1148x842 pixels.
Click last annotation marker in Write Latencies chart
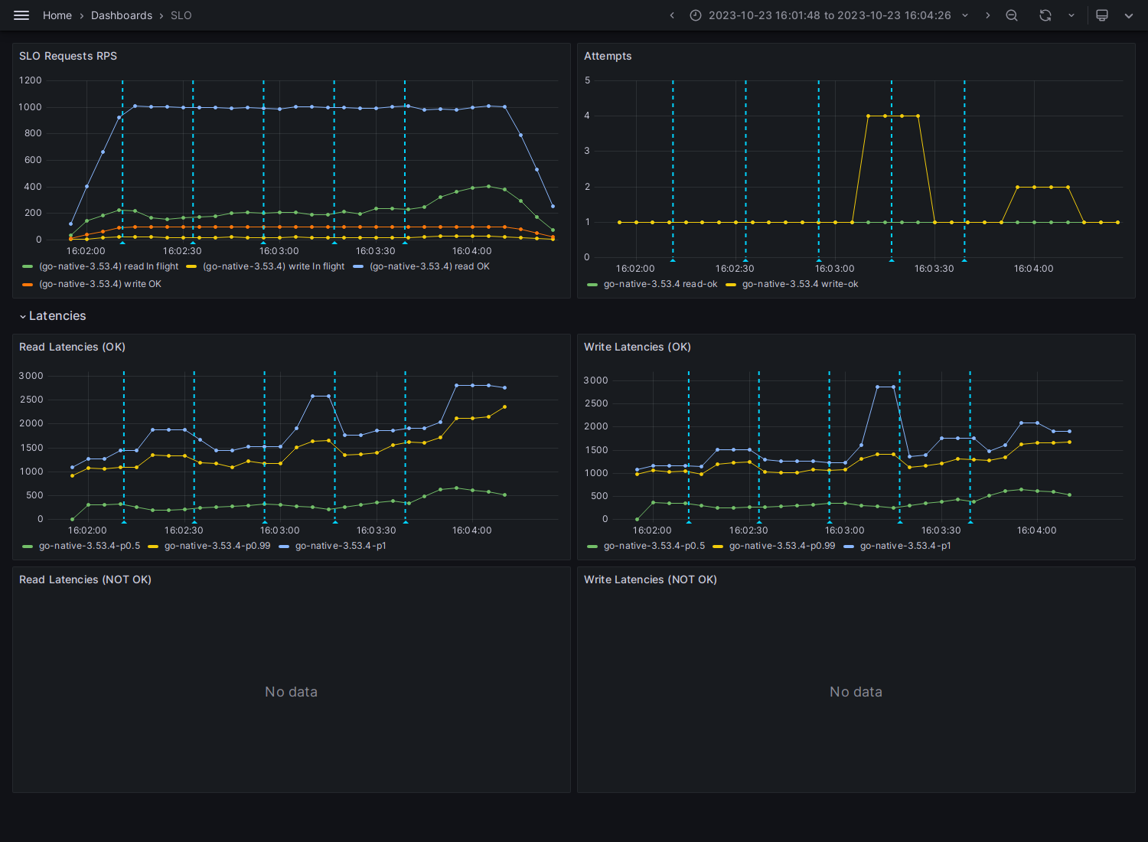click(x=970, y=521)
